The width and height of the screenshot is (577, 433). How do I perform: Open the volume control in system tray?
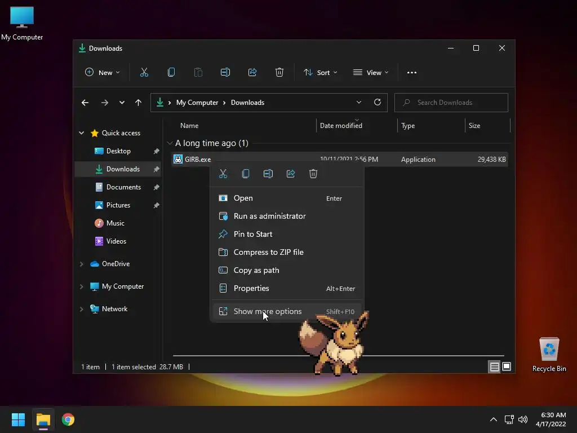tap(523, 419)
